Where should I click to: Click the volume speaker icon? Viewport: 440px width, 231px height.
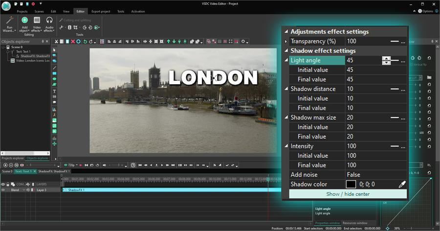tap(105, 165)
